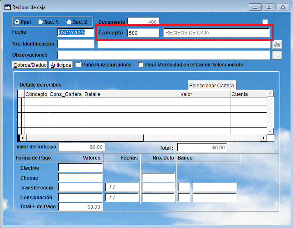Viewport: 293px width, 228px height.
Task: Click the Detalle column header
Action: point(132,94)
